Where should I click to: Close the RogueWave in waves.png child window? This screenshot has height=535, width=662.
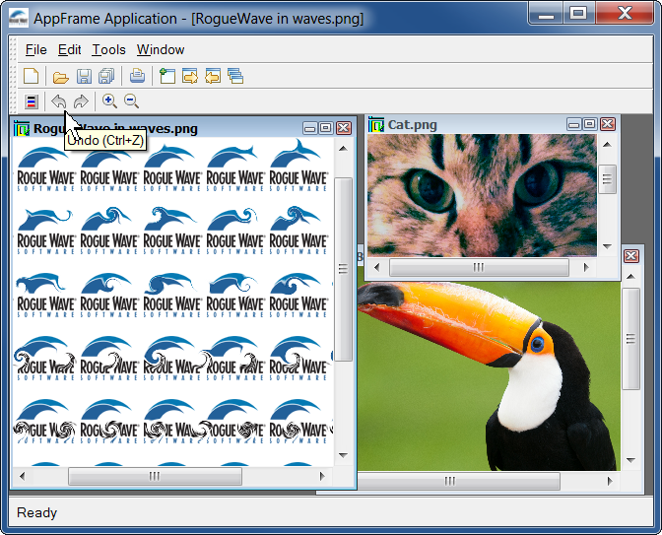coord(344,128)
